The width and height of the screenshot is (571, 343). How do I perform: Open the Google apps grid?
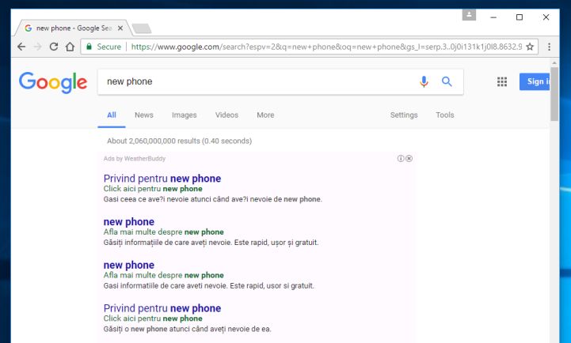pos(501,81)
